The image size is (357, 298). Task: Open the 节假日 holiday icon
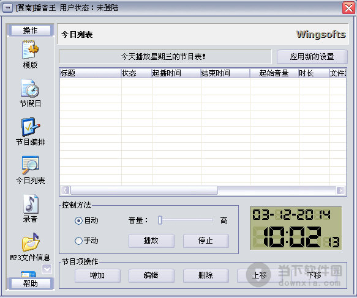(30, 88)
